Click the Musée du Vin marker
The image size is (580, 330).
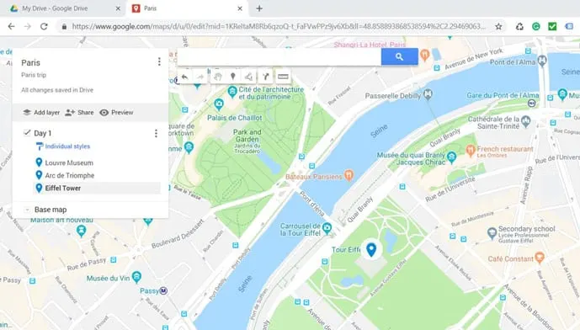click(x=137, y=276)
